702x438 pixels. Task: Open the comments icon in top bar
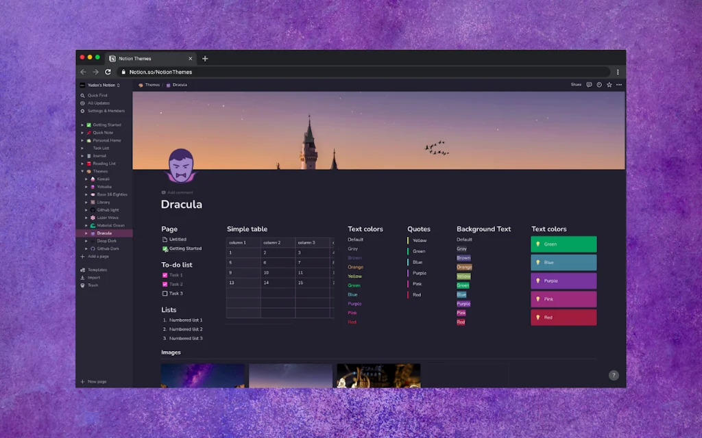pyautogui.click(x=589, y=85)
